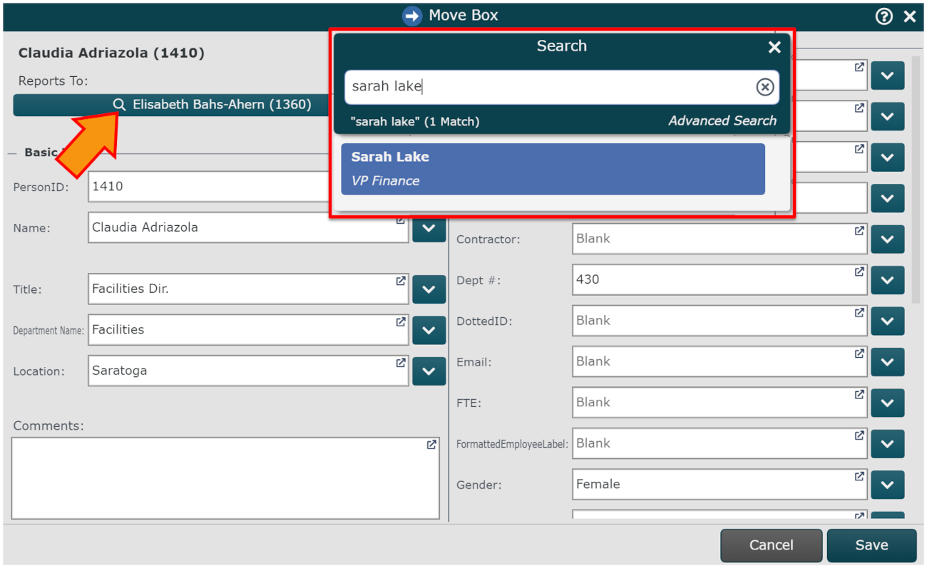
Task: Open the Contractor dropdown
Action: pos(887,239)
